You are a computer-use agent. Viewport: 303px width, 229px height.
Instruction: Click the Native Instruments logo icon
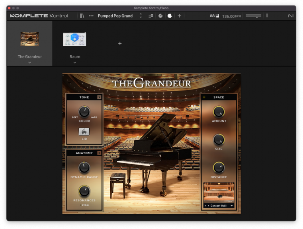[291, 16]
